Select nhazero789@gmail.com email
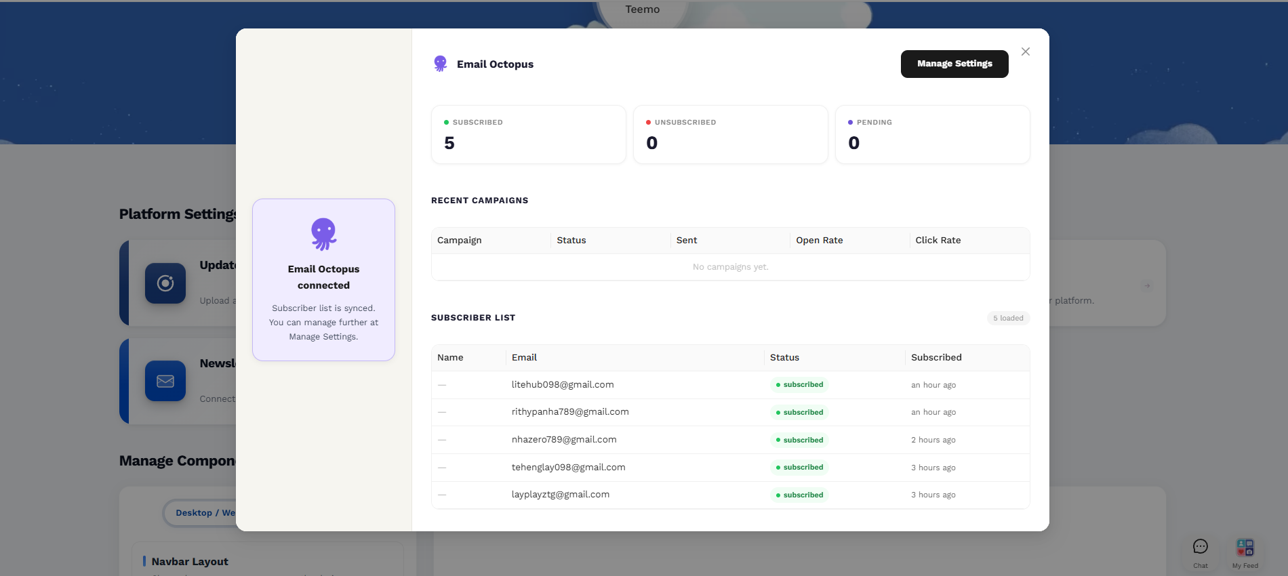The height and width of the screenshot is (576, 1288). 564,440
